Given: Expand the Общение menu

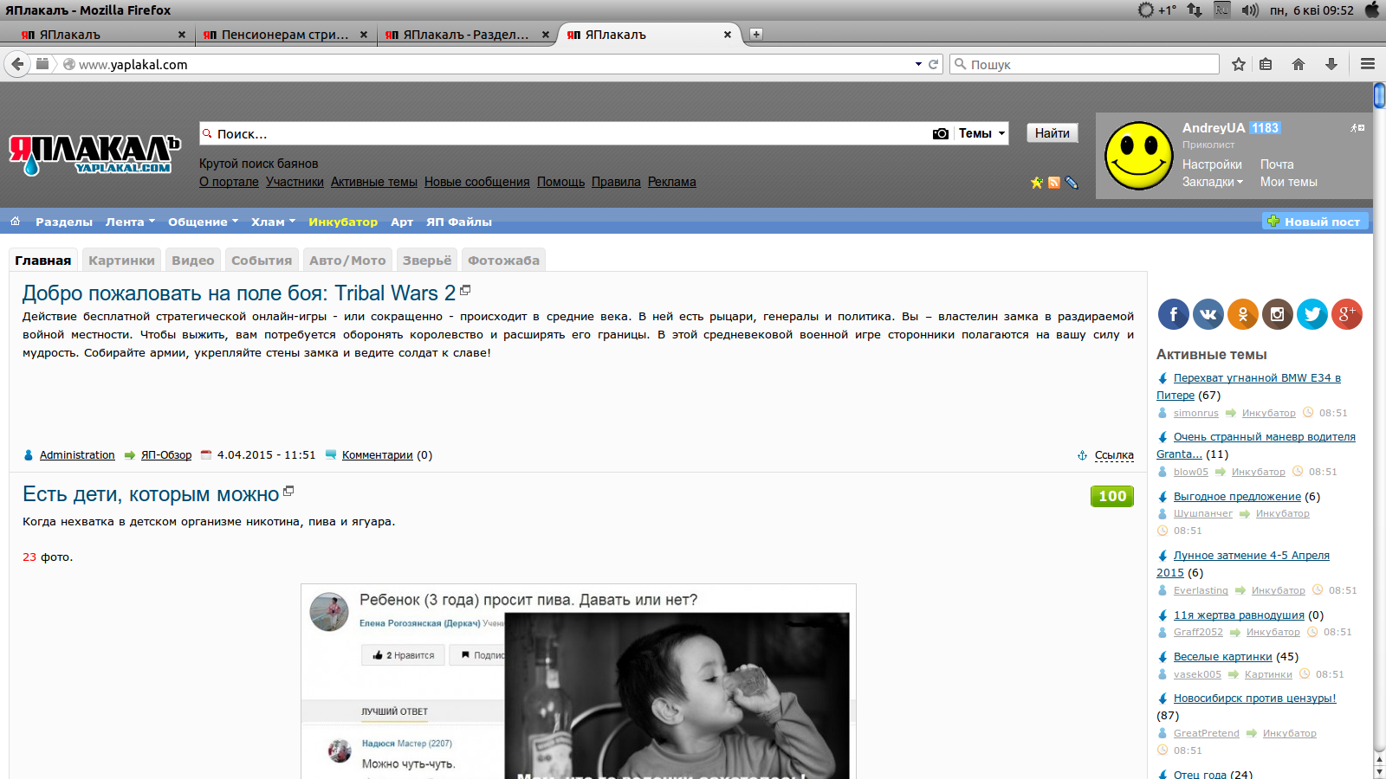Looking at the screenshot, I should coord(203,222).
